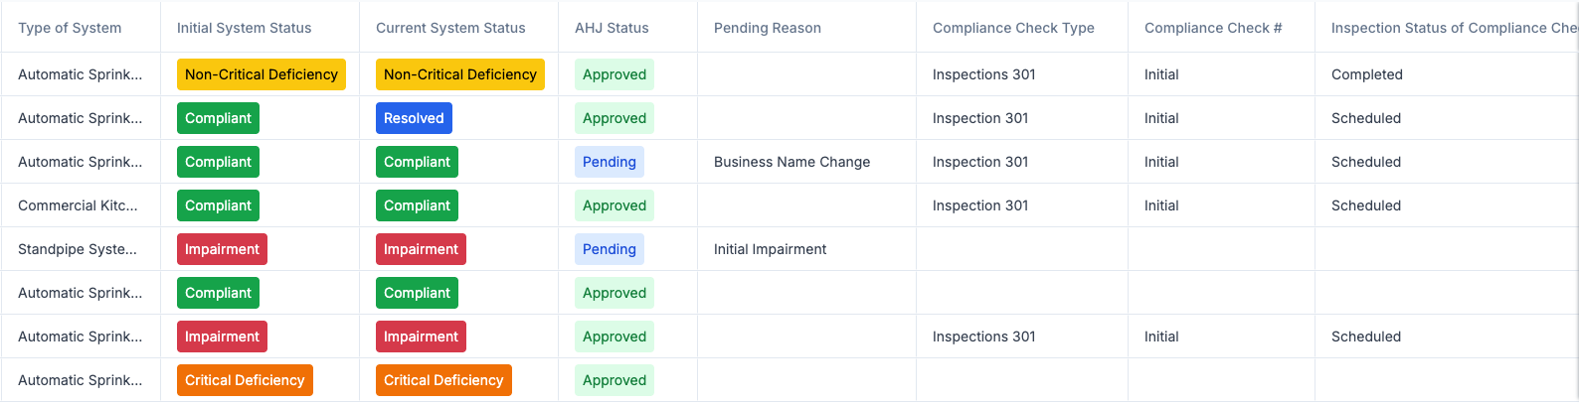Click the AHJ Status column header
Screen dimensions: 1579x404
click(x=612, y=28)
